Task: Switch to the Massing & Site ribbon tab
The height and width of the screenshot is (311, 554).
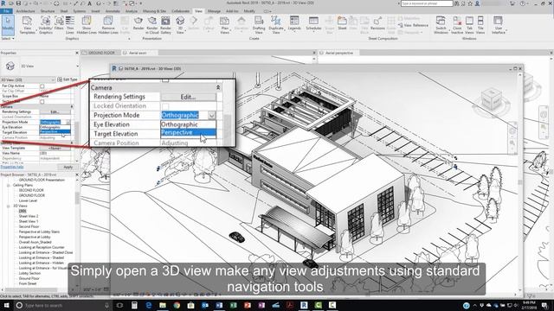Action: click(154, 11)
